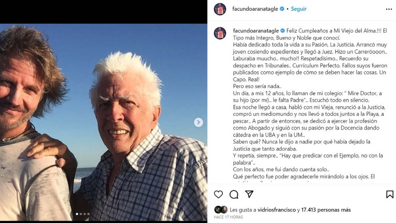396x223 pixels.
Task: Click the verified badge in the header
Action: point(282,9)
